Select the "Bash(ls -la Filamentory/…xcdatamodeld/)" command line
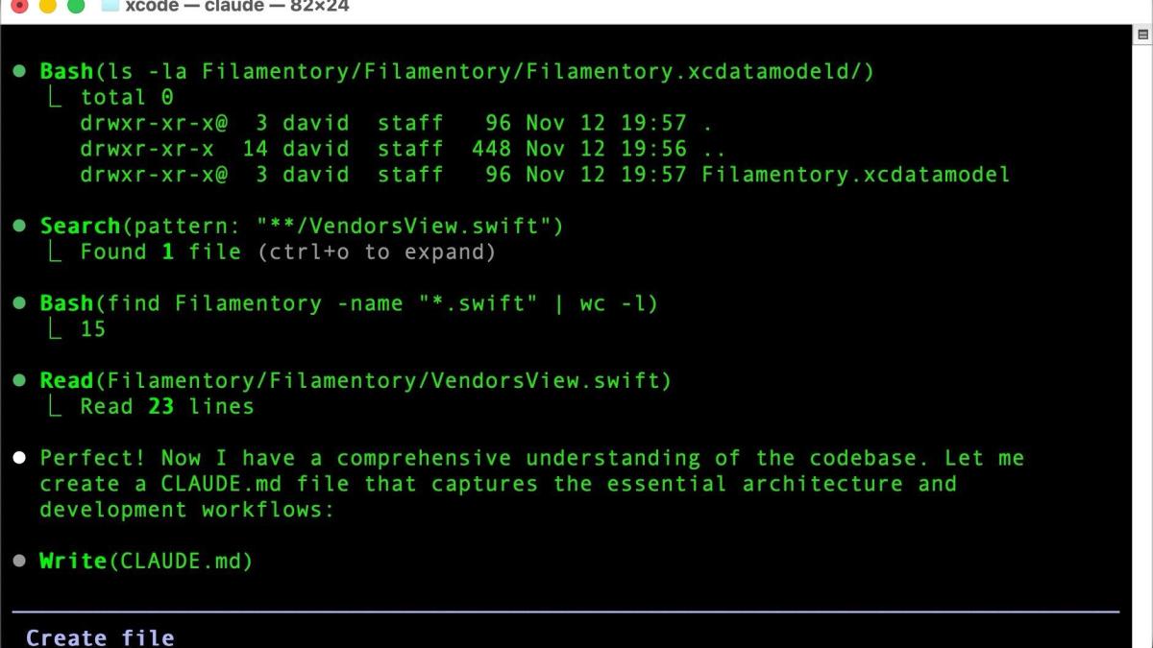Image resolution: width=1153 pixels, height=648 pixels. (457, 71)
